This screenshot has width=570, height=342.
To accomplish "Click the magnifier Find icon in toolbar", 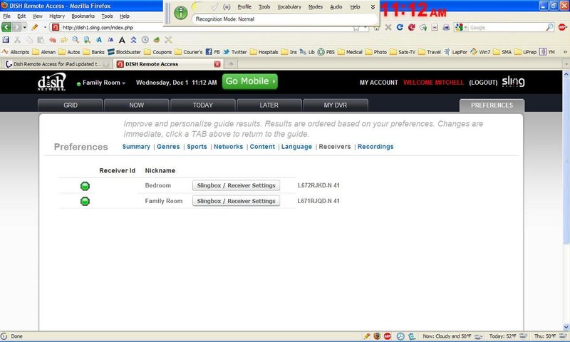I will [76, 40].
